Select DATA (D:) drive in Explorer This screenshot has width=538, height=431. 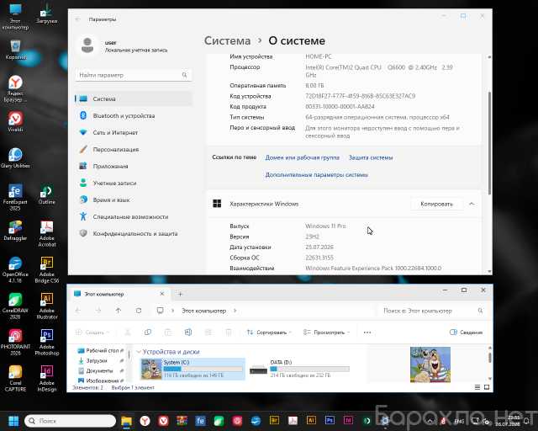point(300,369)
